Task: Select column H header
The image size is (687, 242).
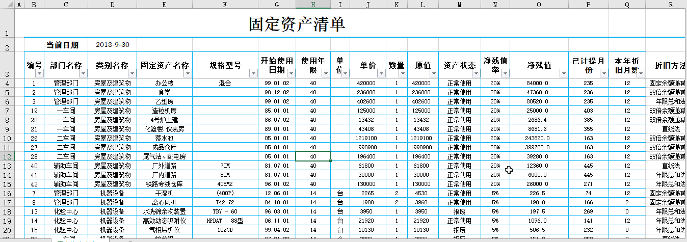Action: [313, 5]
